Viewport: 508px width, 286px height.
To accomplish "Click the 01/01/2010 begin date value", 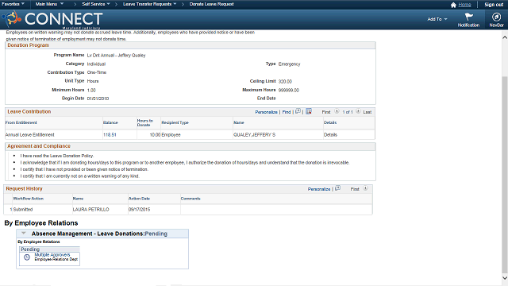I will (98, 99).
